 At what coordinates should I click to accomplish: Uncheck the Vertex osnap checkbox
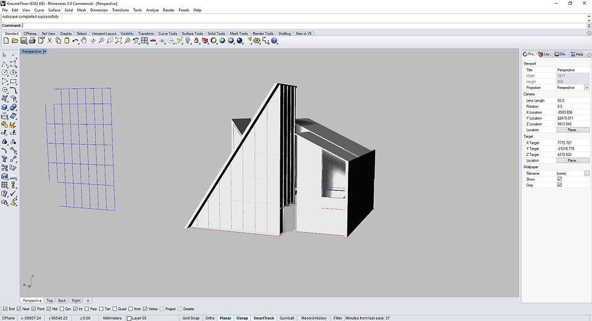145,309
